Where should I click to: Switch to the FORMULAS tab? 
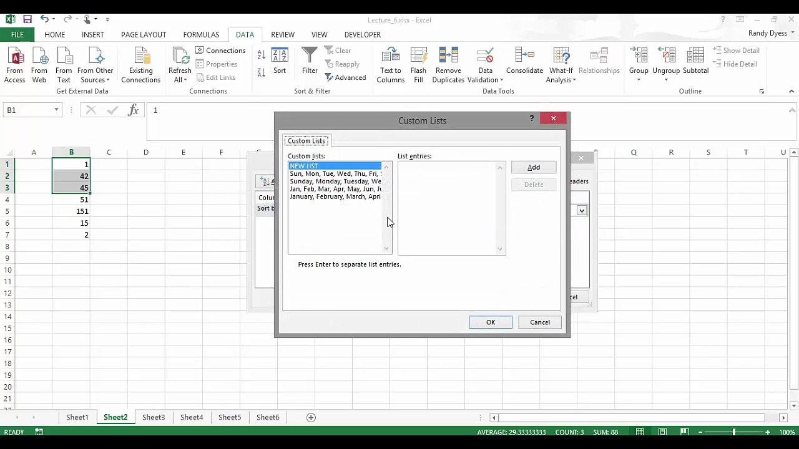201,35
